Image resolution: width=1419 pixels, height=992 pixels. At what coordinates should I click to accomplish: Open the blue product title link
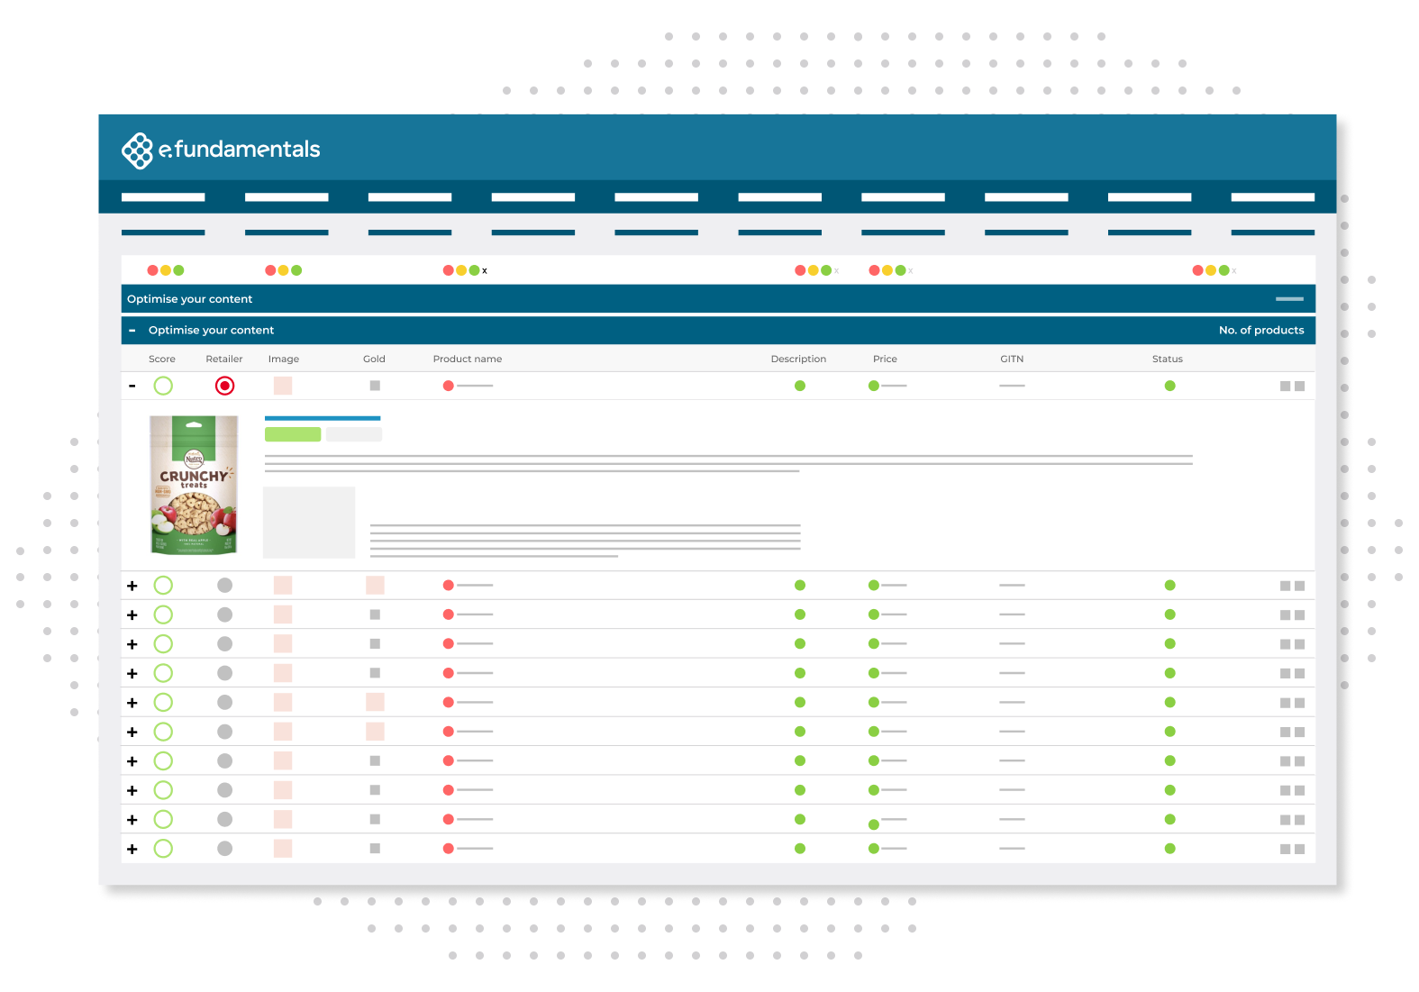[323, 418]
